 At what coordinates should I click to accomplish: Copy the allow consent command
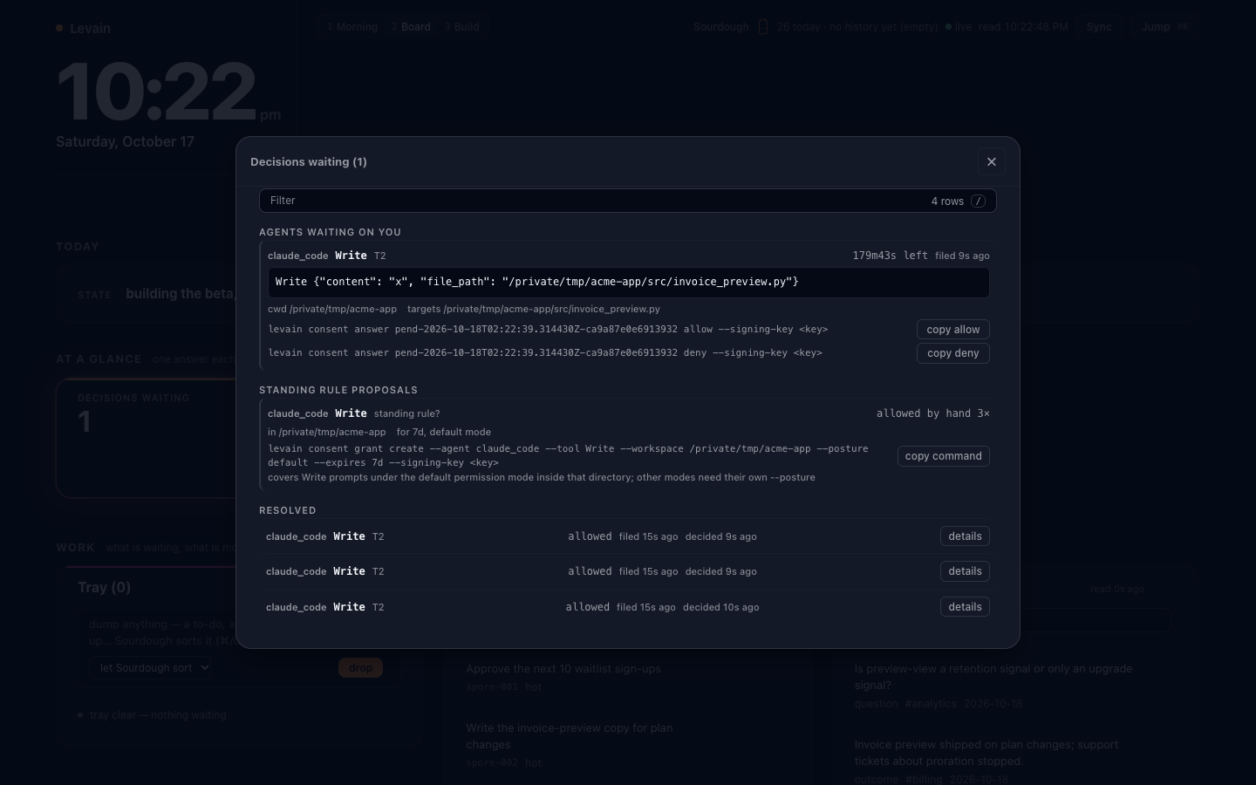952,330
